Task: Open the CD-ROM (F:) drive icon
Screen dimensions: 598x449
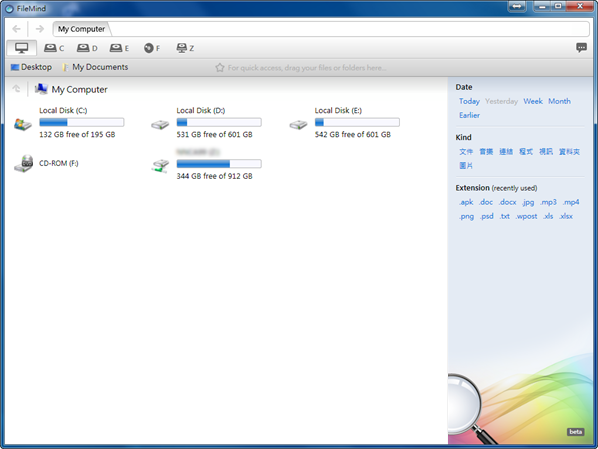Action: point(23,164)
